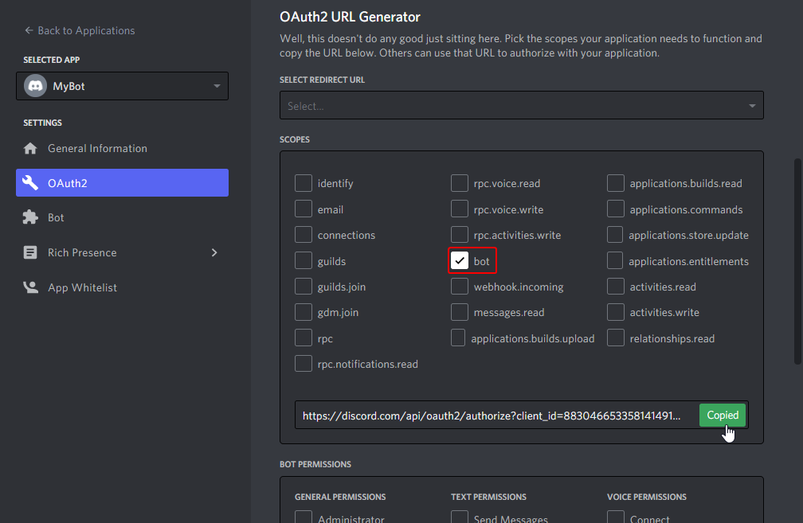Select the OAuth2 settings page

click(122, 183)
